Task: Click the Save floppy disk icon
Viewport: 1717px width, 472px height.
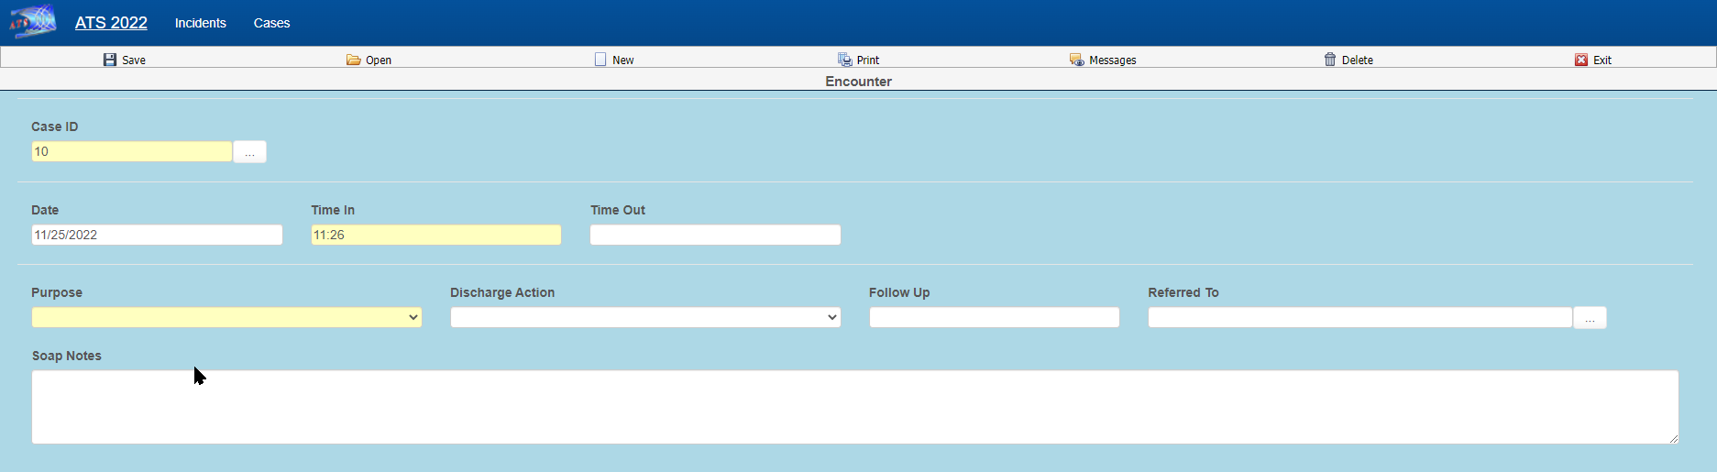Action: pos(110,60)
